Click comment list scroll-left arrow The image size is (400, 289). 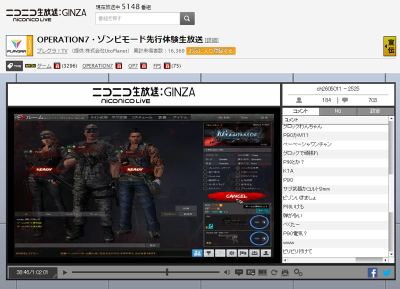coord(285,260)
